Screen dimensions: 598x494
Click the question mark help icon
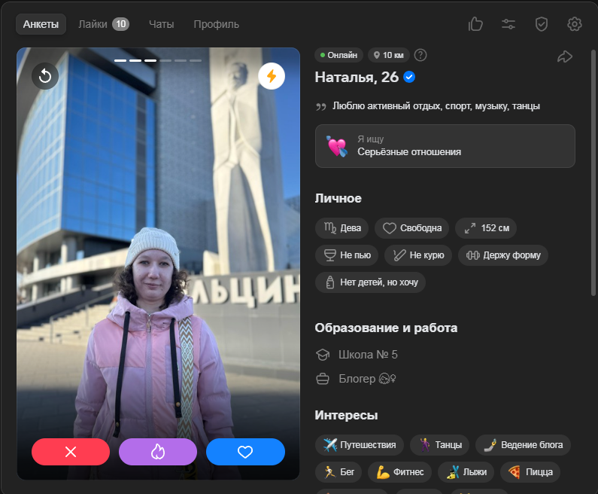(x=420, y=55)
